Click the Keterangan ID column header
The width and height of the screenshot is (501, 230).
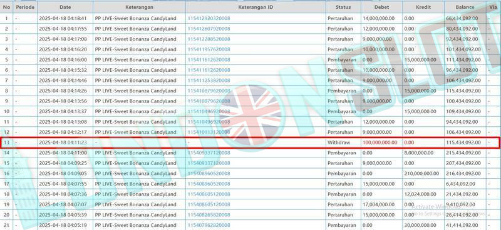point(256,7)
